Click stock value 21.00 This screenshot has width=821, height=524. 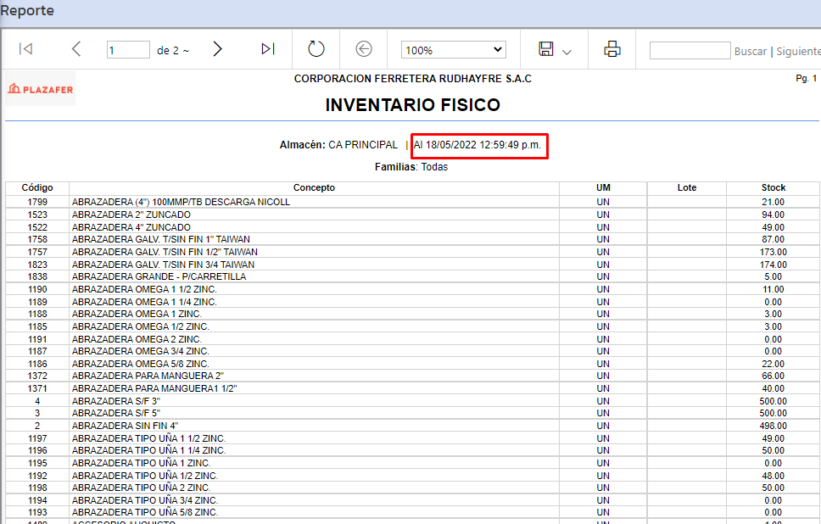(x=774, y=202)
